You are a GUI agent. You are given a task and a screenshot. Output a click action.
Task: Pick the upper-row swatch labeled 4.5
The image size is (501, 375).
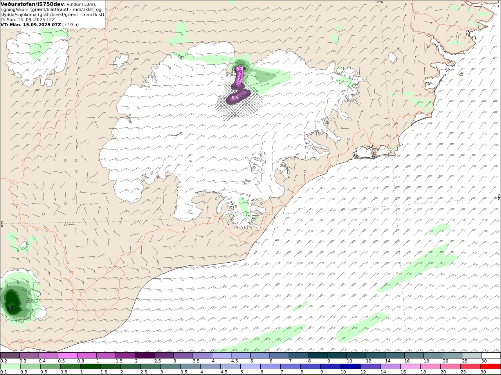click(240, 355)
